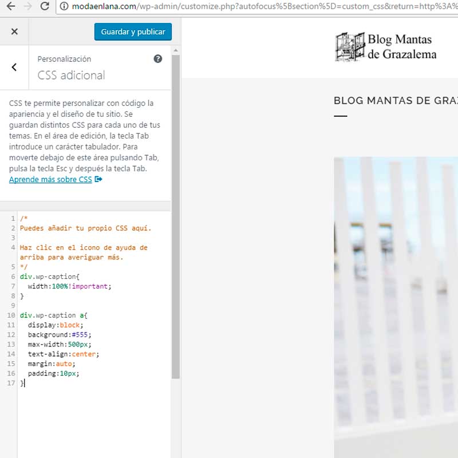Go back from CSS adicional section
The image size is (458, 458).
point(14,67)
